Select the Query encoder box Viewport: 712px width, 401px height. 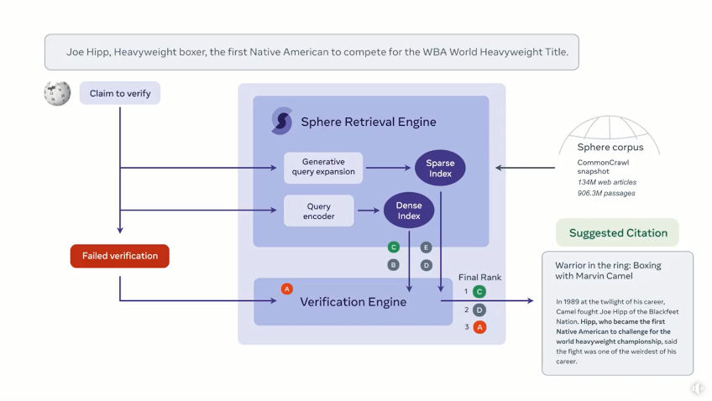point(319,211)
